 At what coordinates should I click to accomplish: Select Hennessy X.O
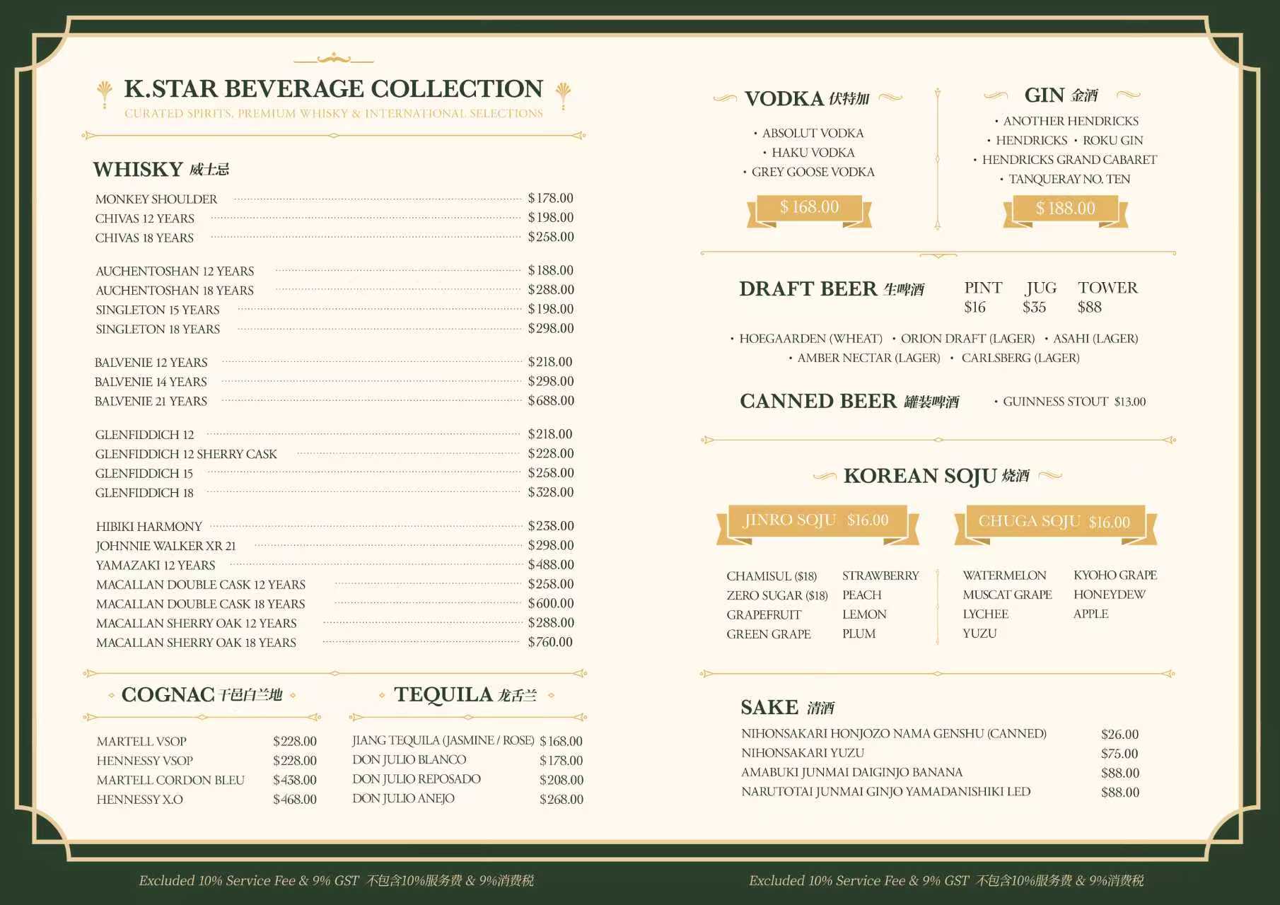(140, 800)
